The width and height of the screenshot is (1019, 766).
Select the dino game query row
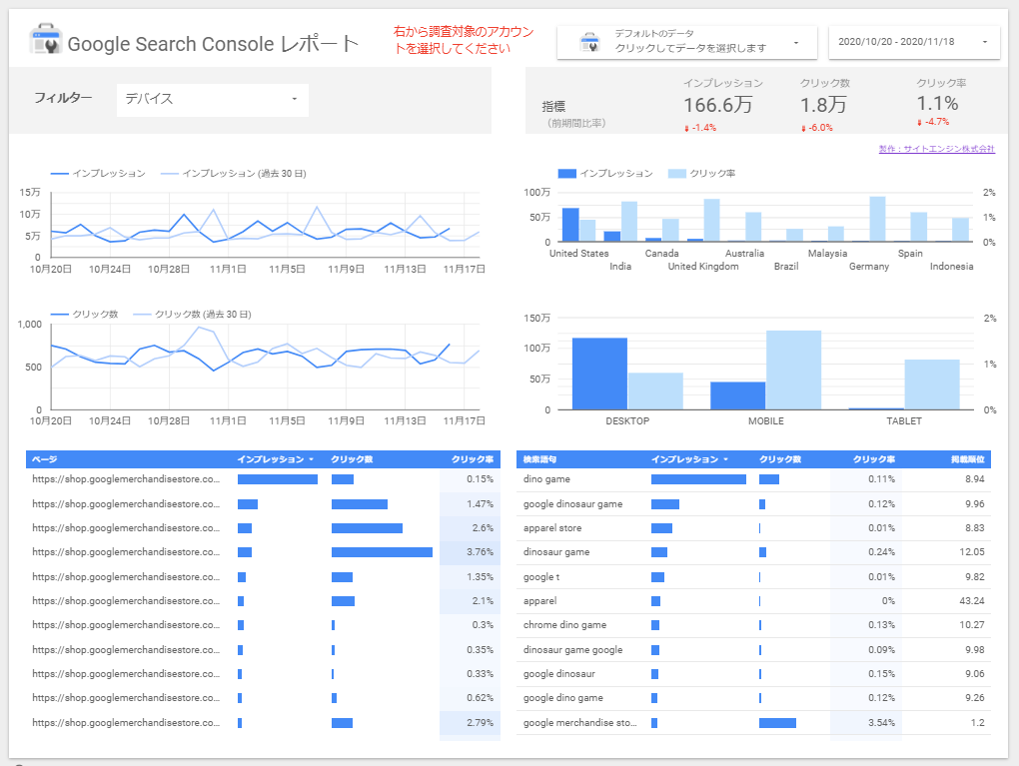coord(754,479)
